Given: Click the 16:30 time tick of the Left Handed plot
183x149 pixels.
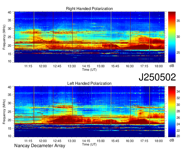Looking at the screenshot, I should [129, 141].
